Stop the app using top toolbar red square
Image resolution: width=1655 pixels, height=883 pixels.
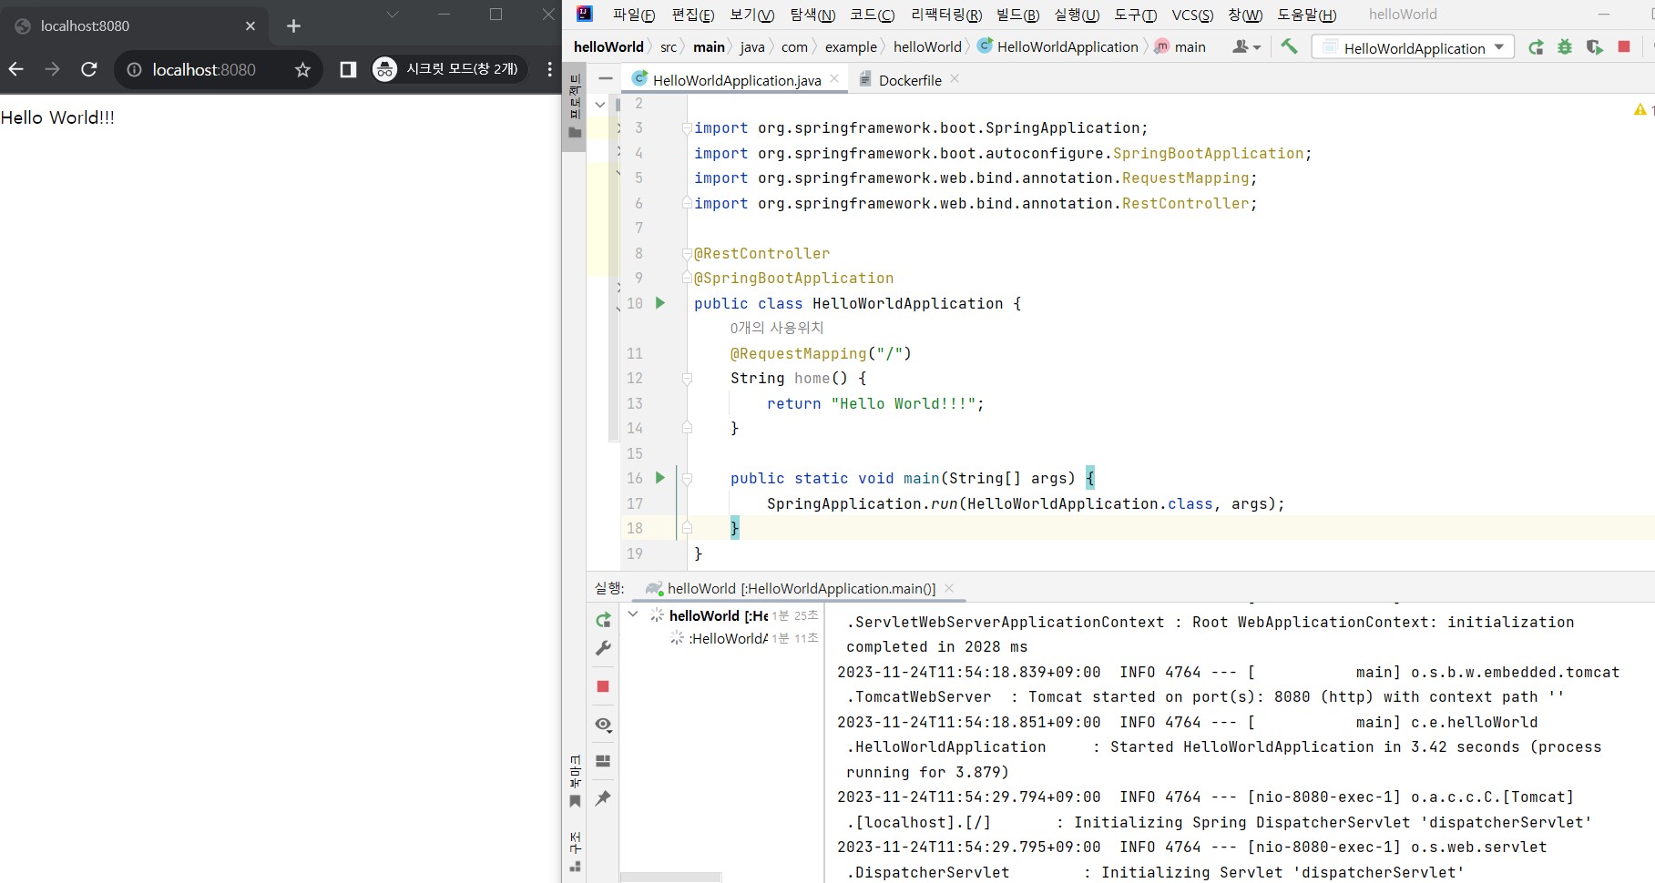(1624, 46)
